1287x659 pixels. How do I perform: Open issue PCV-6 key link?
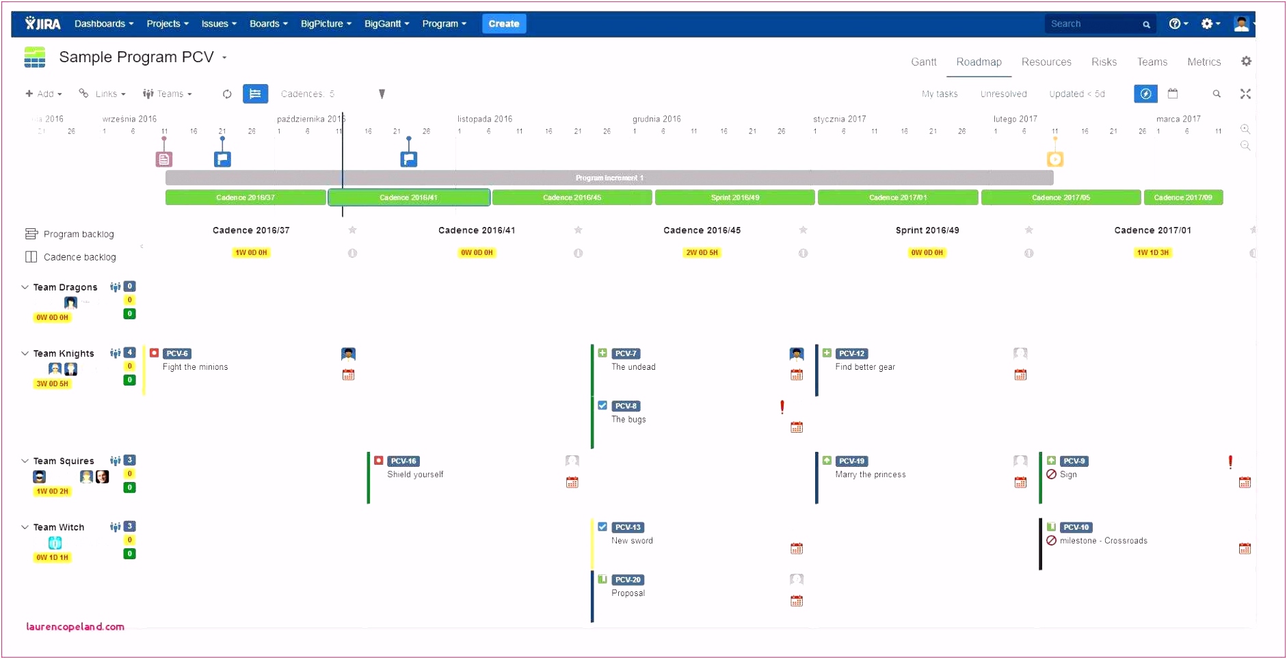coord(177,353)
